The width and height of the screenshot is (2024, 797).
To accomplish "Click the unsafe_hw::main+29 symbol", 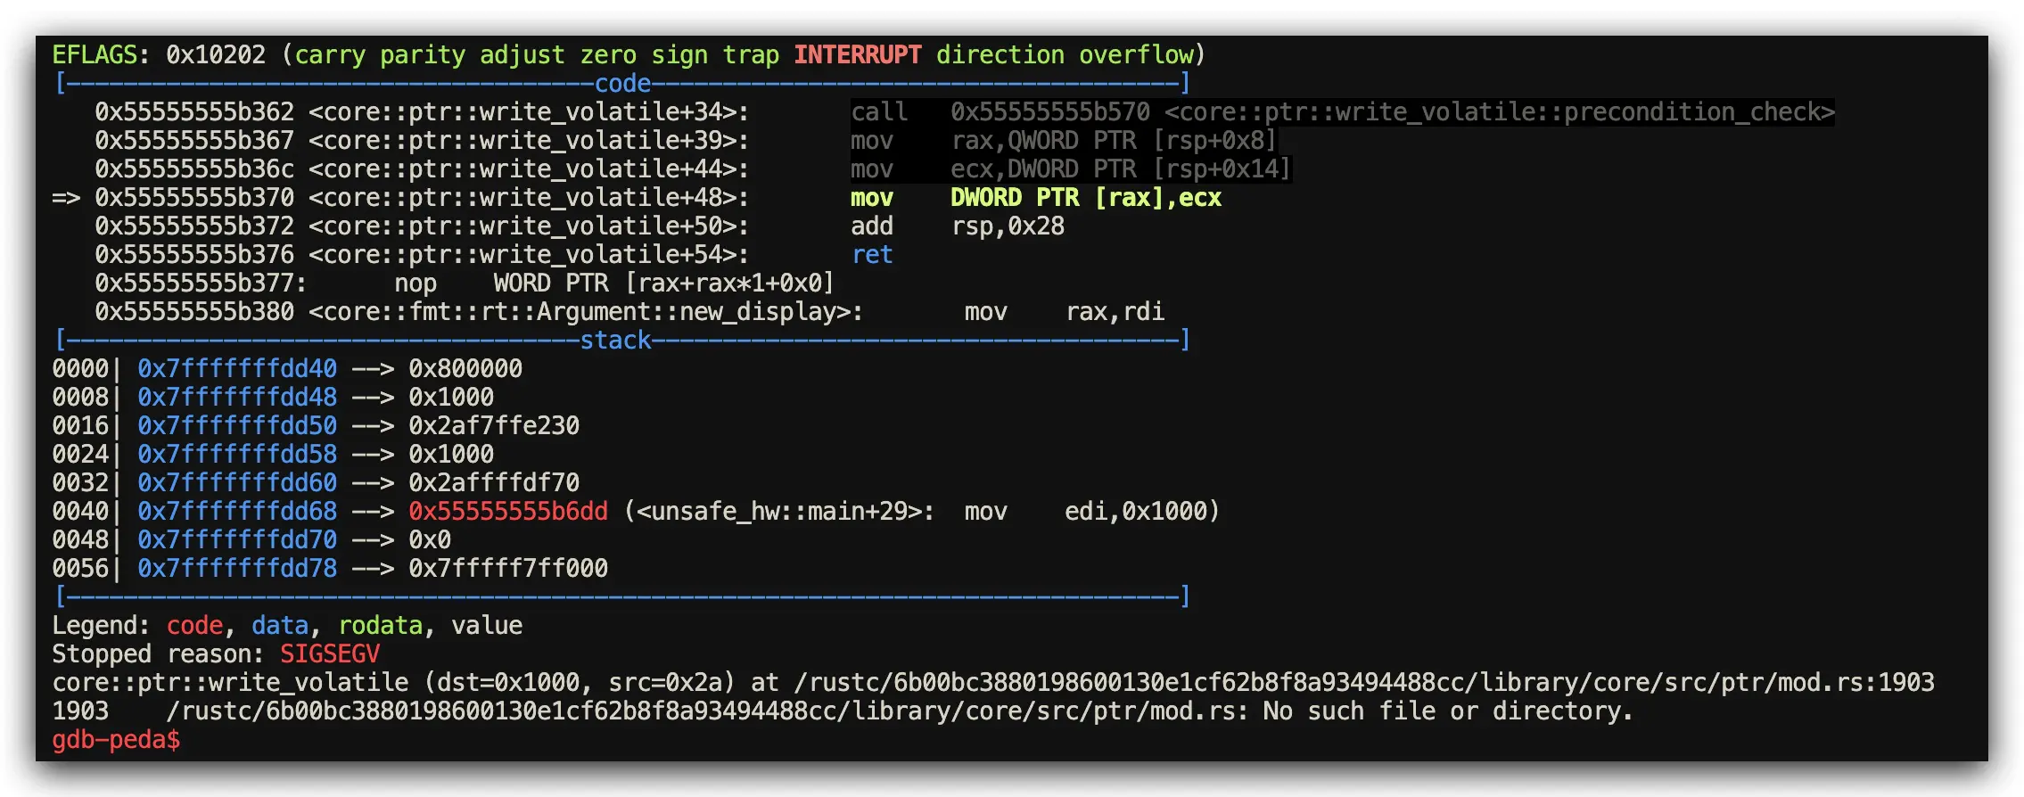I will click(779, 512).
